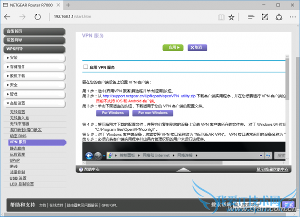Image resolution: width=300 pixels, height=217 pixels.
Task: Open 远程管理 settings link
Action: pos(17,155)
